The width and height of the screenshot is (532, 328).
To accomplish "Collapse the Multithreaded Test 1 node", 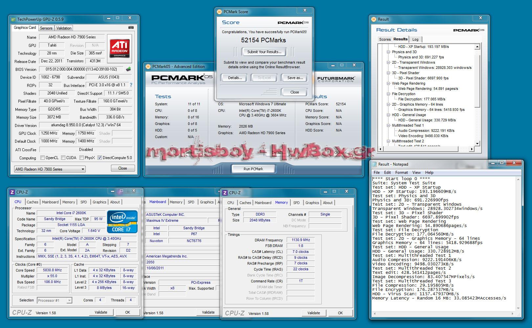I will coord(388,125).
